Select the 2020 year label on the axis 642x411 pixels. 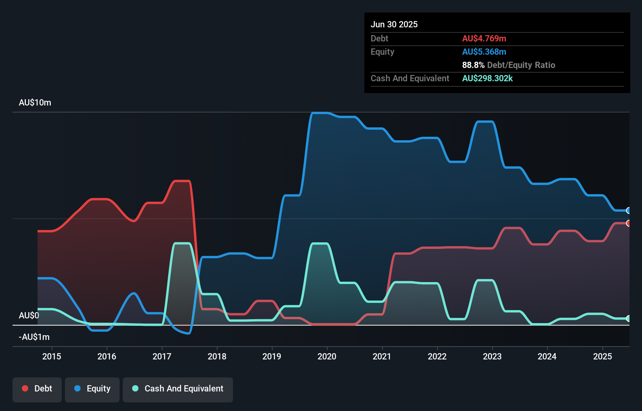click(327, 356)
